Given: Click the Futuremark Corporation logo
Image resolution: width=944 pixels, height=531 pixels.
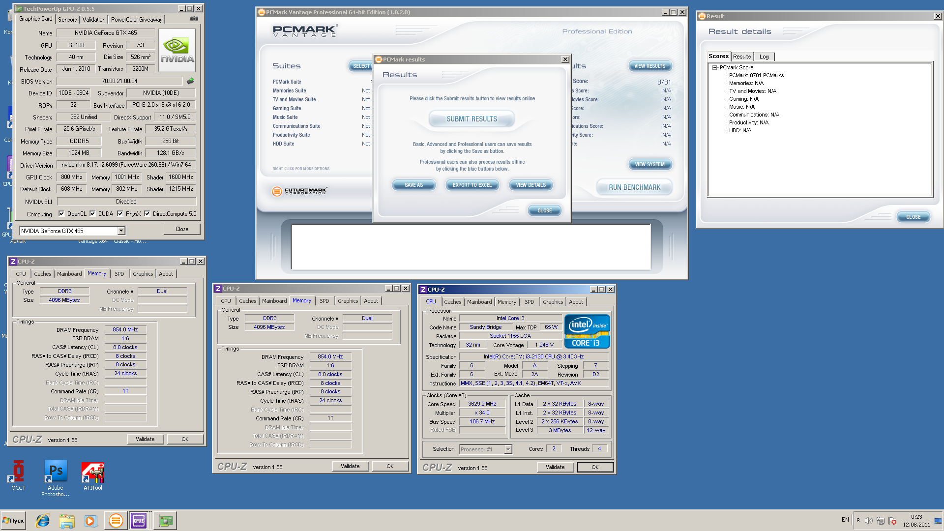Looking at the screenshot, I should (x=300, y=191).
